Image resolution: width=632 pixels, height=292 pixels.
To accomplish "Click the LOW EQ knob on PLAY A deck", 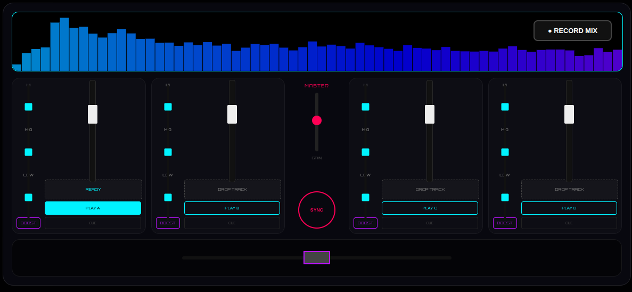I will click(29, 197).
